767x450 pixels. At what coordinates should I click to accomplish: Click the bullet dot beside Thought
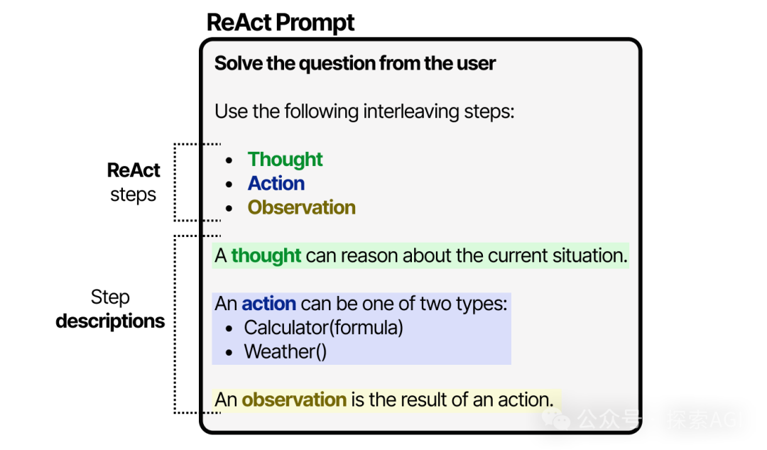(229, 160)
